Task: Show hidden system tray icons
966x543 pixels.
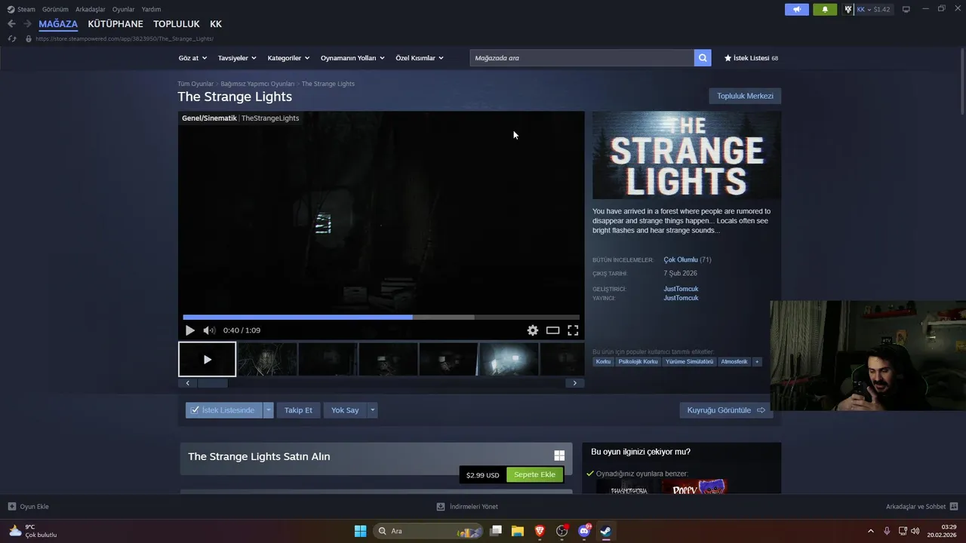Action: [x=871, y=531]
